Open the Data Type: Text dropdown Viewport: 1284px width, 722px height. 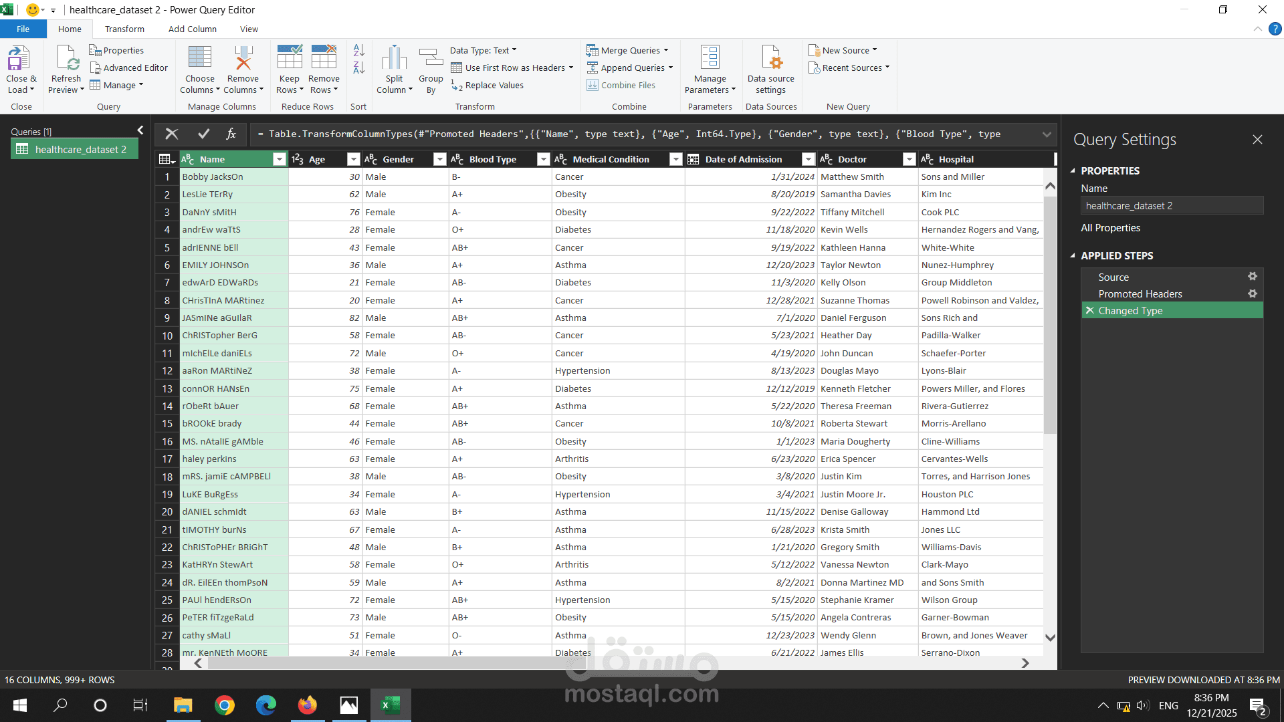[x=483, y=49]
